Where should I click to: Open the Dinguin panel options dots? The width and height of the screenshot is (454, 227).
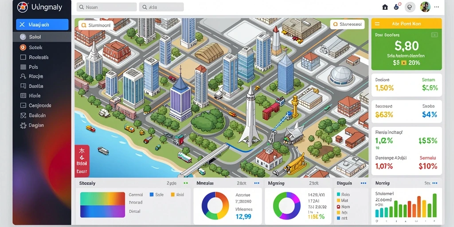click(364, 183)
